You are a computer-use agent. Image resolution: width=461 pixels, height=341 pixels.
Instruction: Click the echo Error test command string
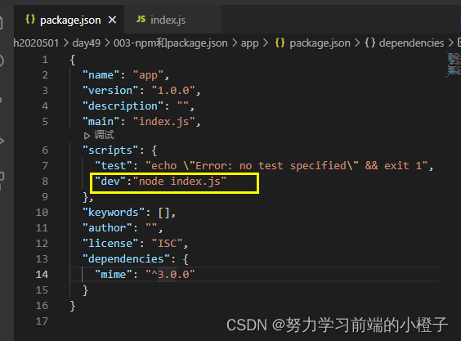click(x=286, y=166)
